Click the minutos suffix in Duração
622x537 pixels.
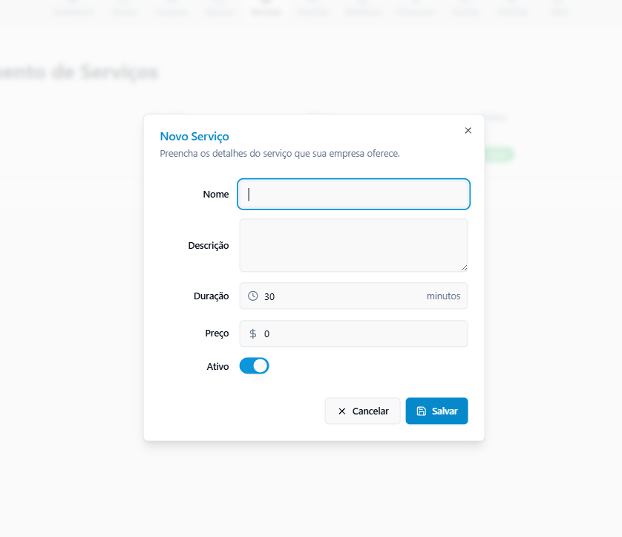pyautogui.click(x=444, y=296)
